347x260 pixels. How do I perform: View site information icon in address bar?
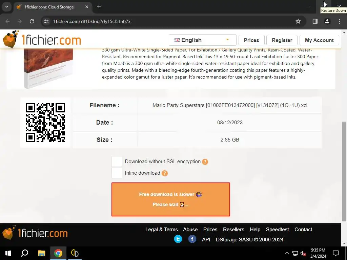click(46, 21)
